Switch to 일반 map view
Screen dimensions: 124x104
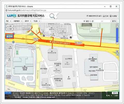10,26
